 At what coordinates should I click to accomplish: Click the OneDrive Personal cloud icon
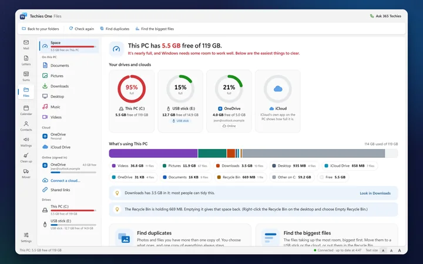click(x=45, y=136)
